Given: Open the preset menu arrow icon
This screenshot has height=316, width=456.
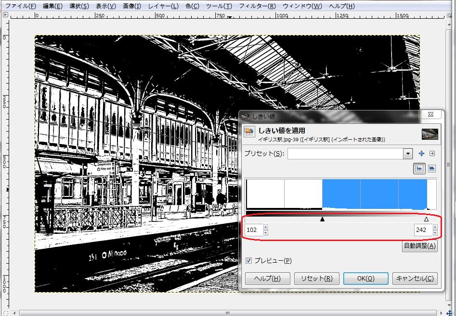Looking at the screenshot, I should (432, 154).
